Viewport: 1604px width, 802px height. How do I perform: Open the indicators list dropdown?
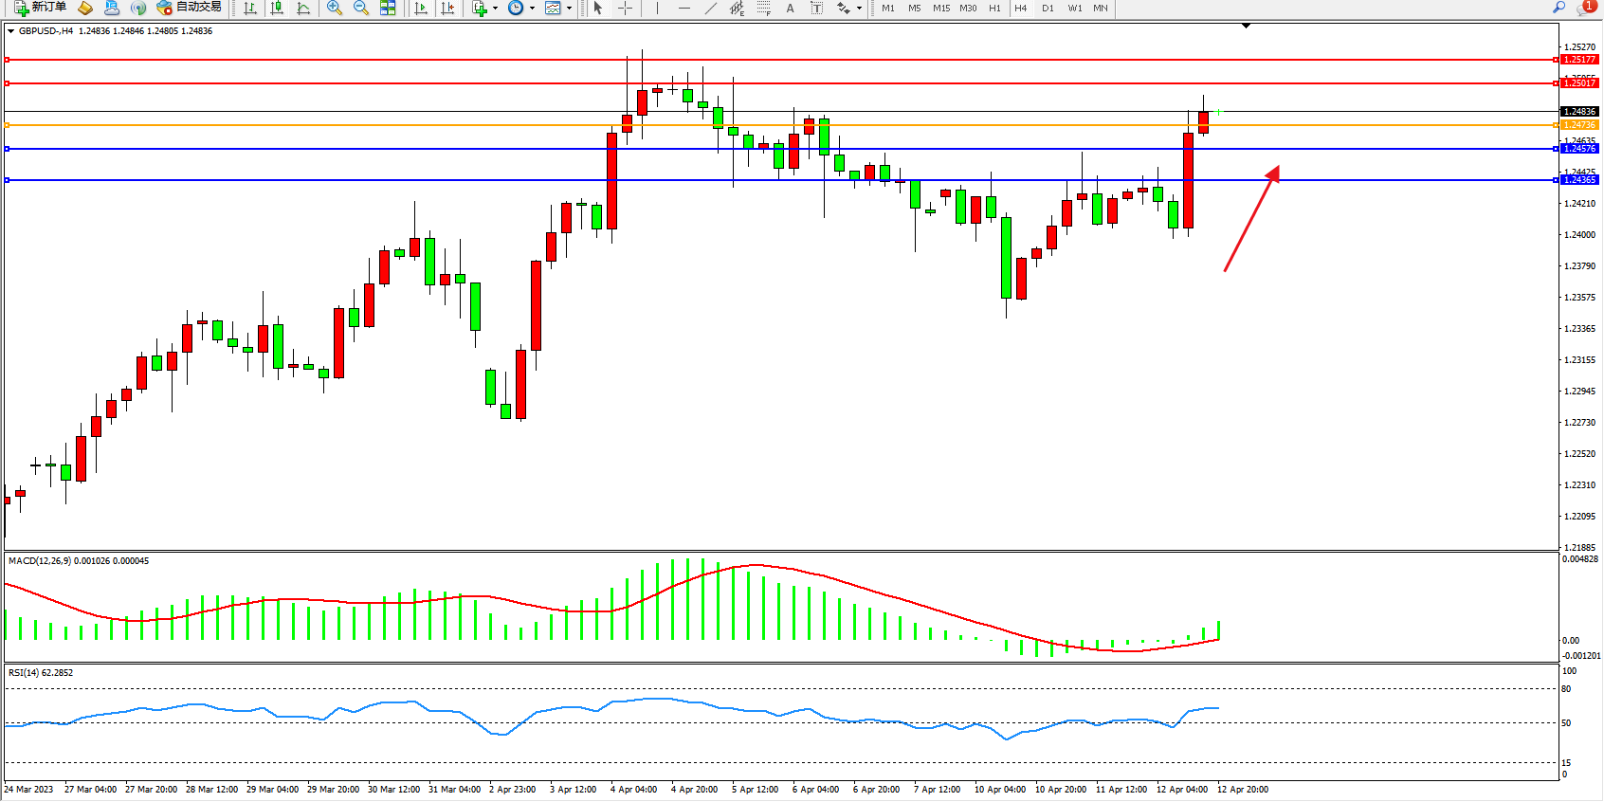492,8
